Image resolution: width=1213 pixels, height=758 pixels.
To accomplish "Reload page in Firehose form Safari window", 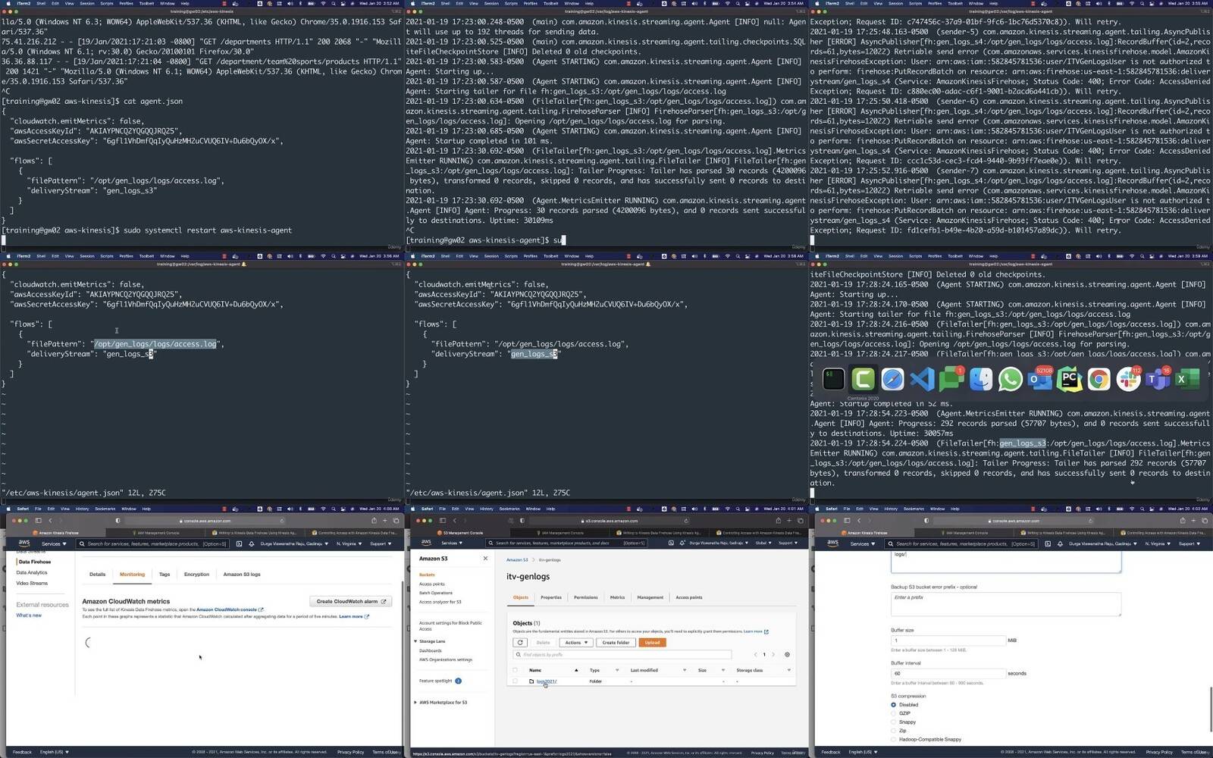I will [x=1091, y=521].
